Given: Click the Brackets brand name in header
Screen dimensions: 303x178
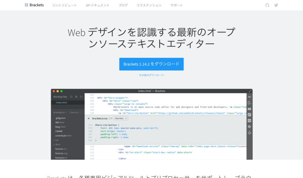Looking at the screenshot, I should tap(37, 5).
